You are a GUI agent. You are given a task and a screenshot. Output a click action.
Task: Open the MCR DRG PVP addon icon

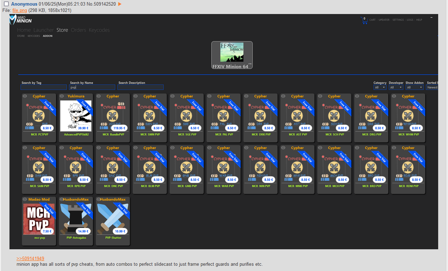click(371, 116)
